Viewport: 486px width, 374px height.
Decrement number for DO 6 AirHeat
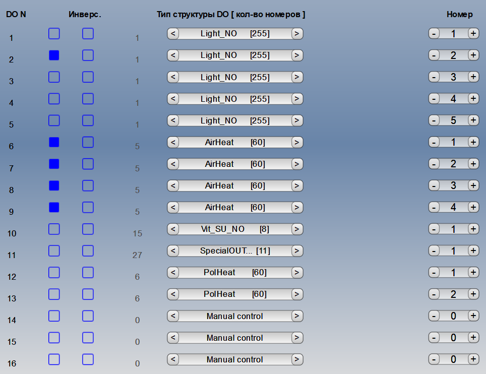coord(434,142)
